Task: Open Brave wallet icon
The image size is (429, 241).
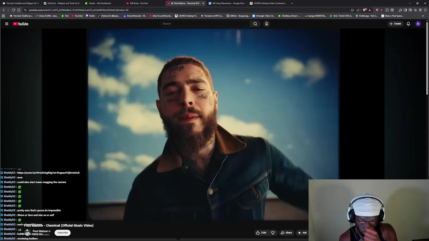Action: [410, 10]
